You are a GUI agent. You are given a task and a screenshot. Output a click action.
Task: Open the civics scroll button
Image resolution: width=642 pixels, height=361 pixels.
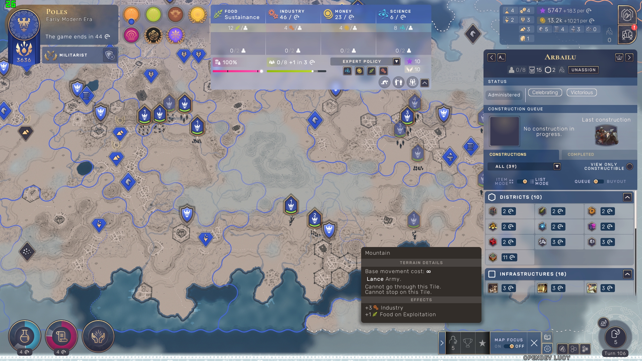pyautogui.click(x=61, y=336)
